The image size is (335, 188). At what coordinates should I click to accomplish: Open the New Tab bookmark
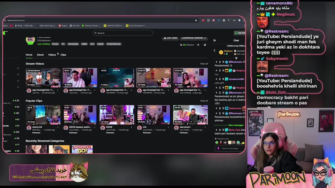(75, 26)
